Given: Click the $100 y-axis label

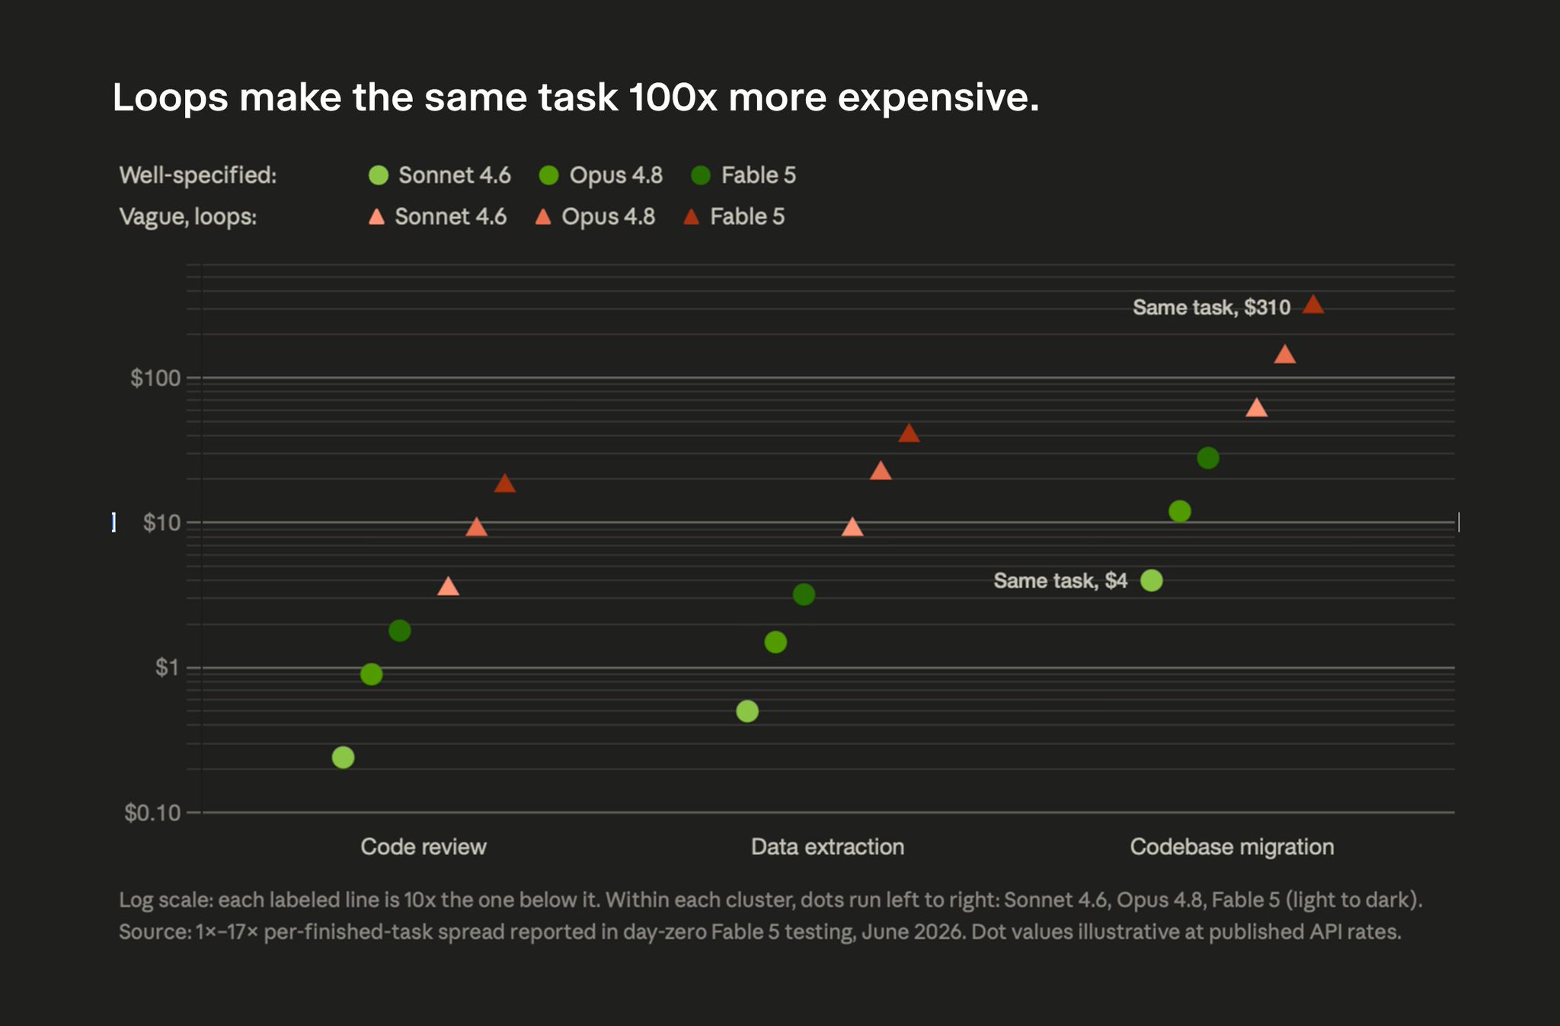Looking at the screenshot, I should click(x=155, y=378).
